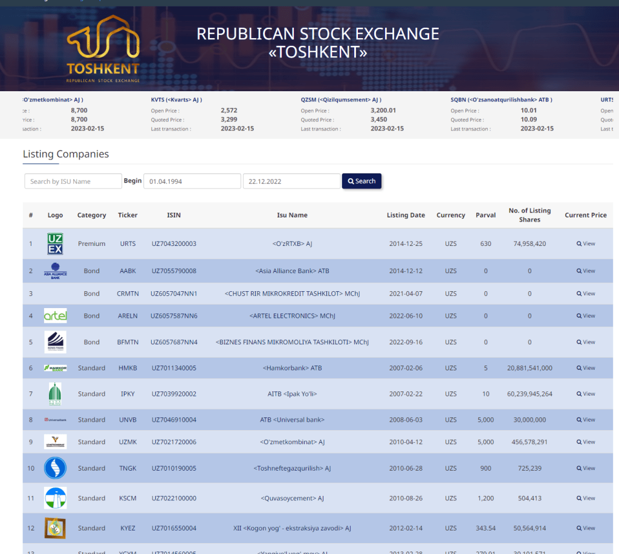619x554 pixels.
Task: View current price for Hamkorbank ATB
Action: (586, 368)
